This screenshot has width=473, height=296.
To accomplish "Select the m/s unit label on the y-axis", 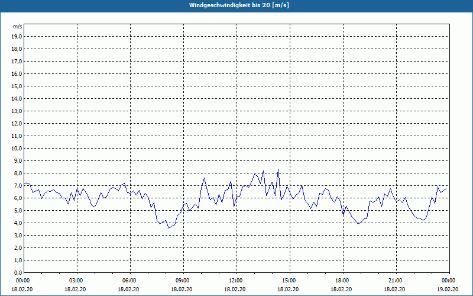I will point(17,27).
